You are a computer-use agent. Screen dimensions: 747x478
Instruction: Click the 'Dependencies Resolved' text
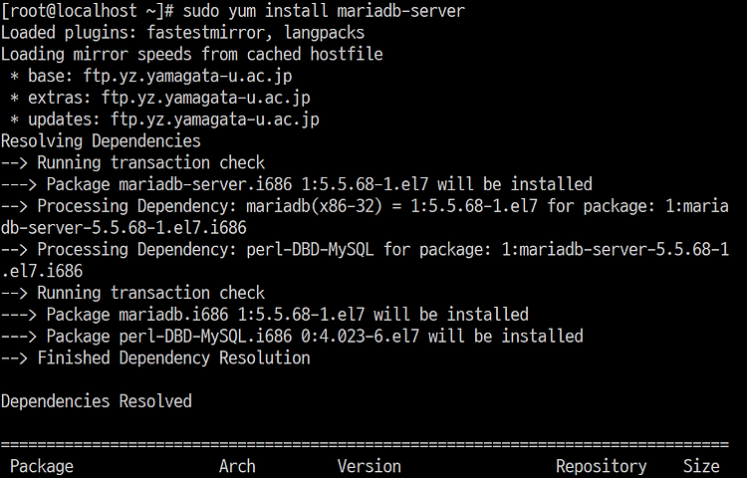click(97, 401)
